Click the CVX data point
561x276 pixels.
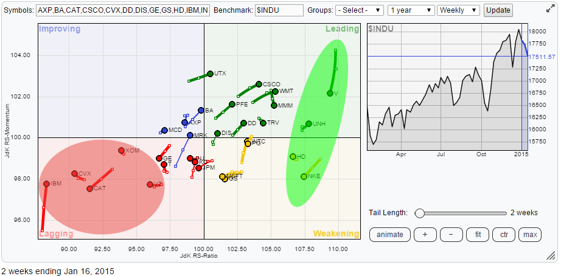click(74, 173)
